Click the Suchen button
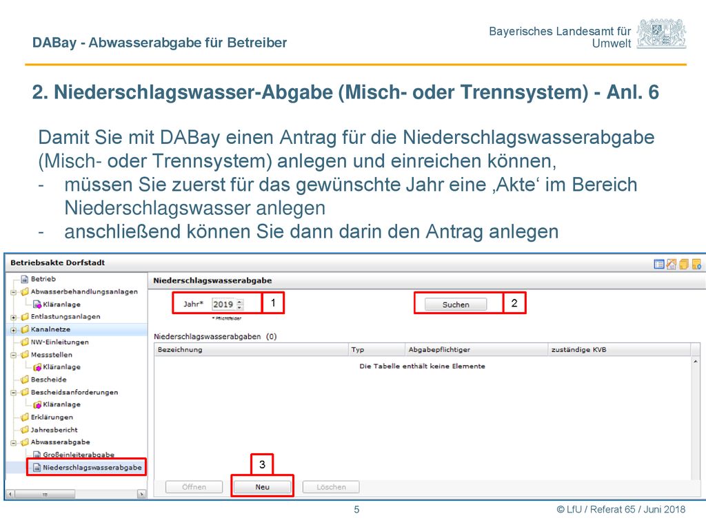The image size is (706, 529). (456, 304)
